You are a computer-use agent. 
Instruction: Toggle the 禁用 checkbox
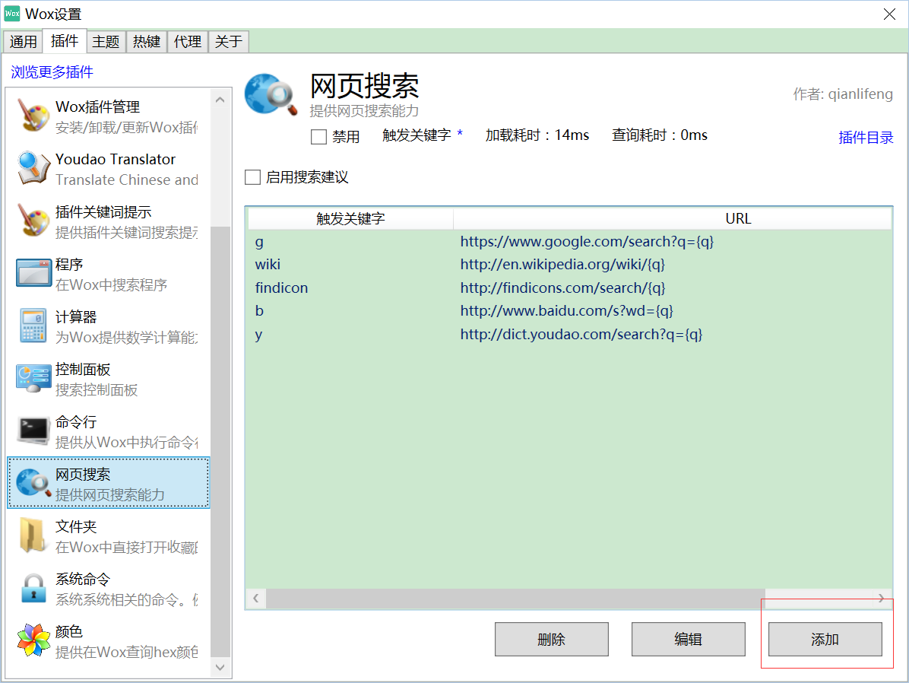[x=319, y=137]
